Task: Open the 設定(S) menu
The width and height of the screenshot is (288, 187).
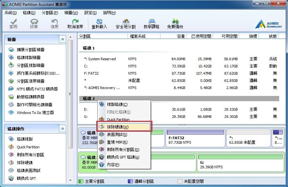Action: (90, 13)
